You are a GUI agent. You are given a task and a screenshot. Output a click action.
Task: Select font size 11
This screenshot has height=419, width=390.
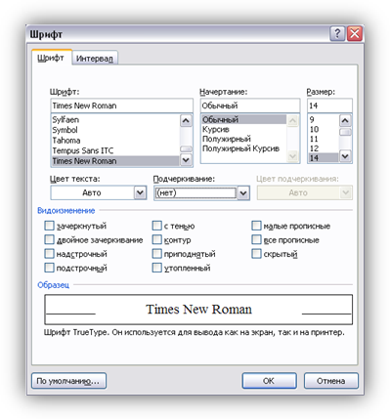[323, 139]
